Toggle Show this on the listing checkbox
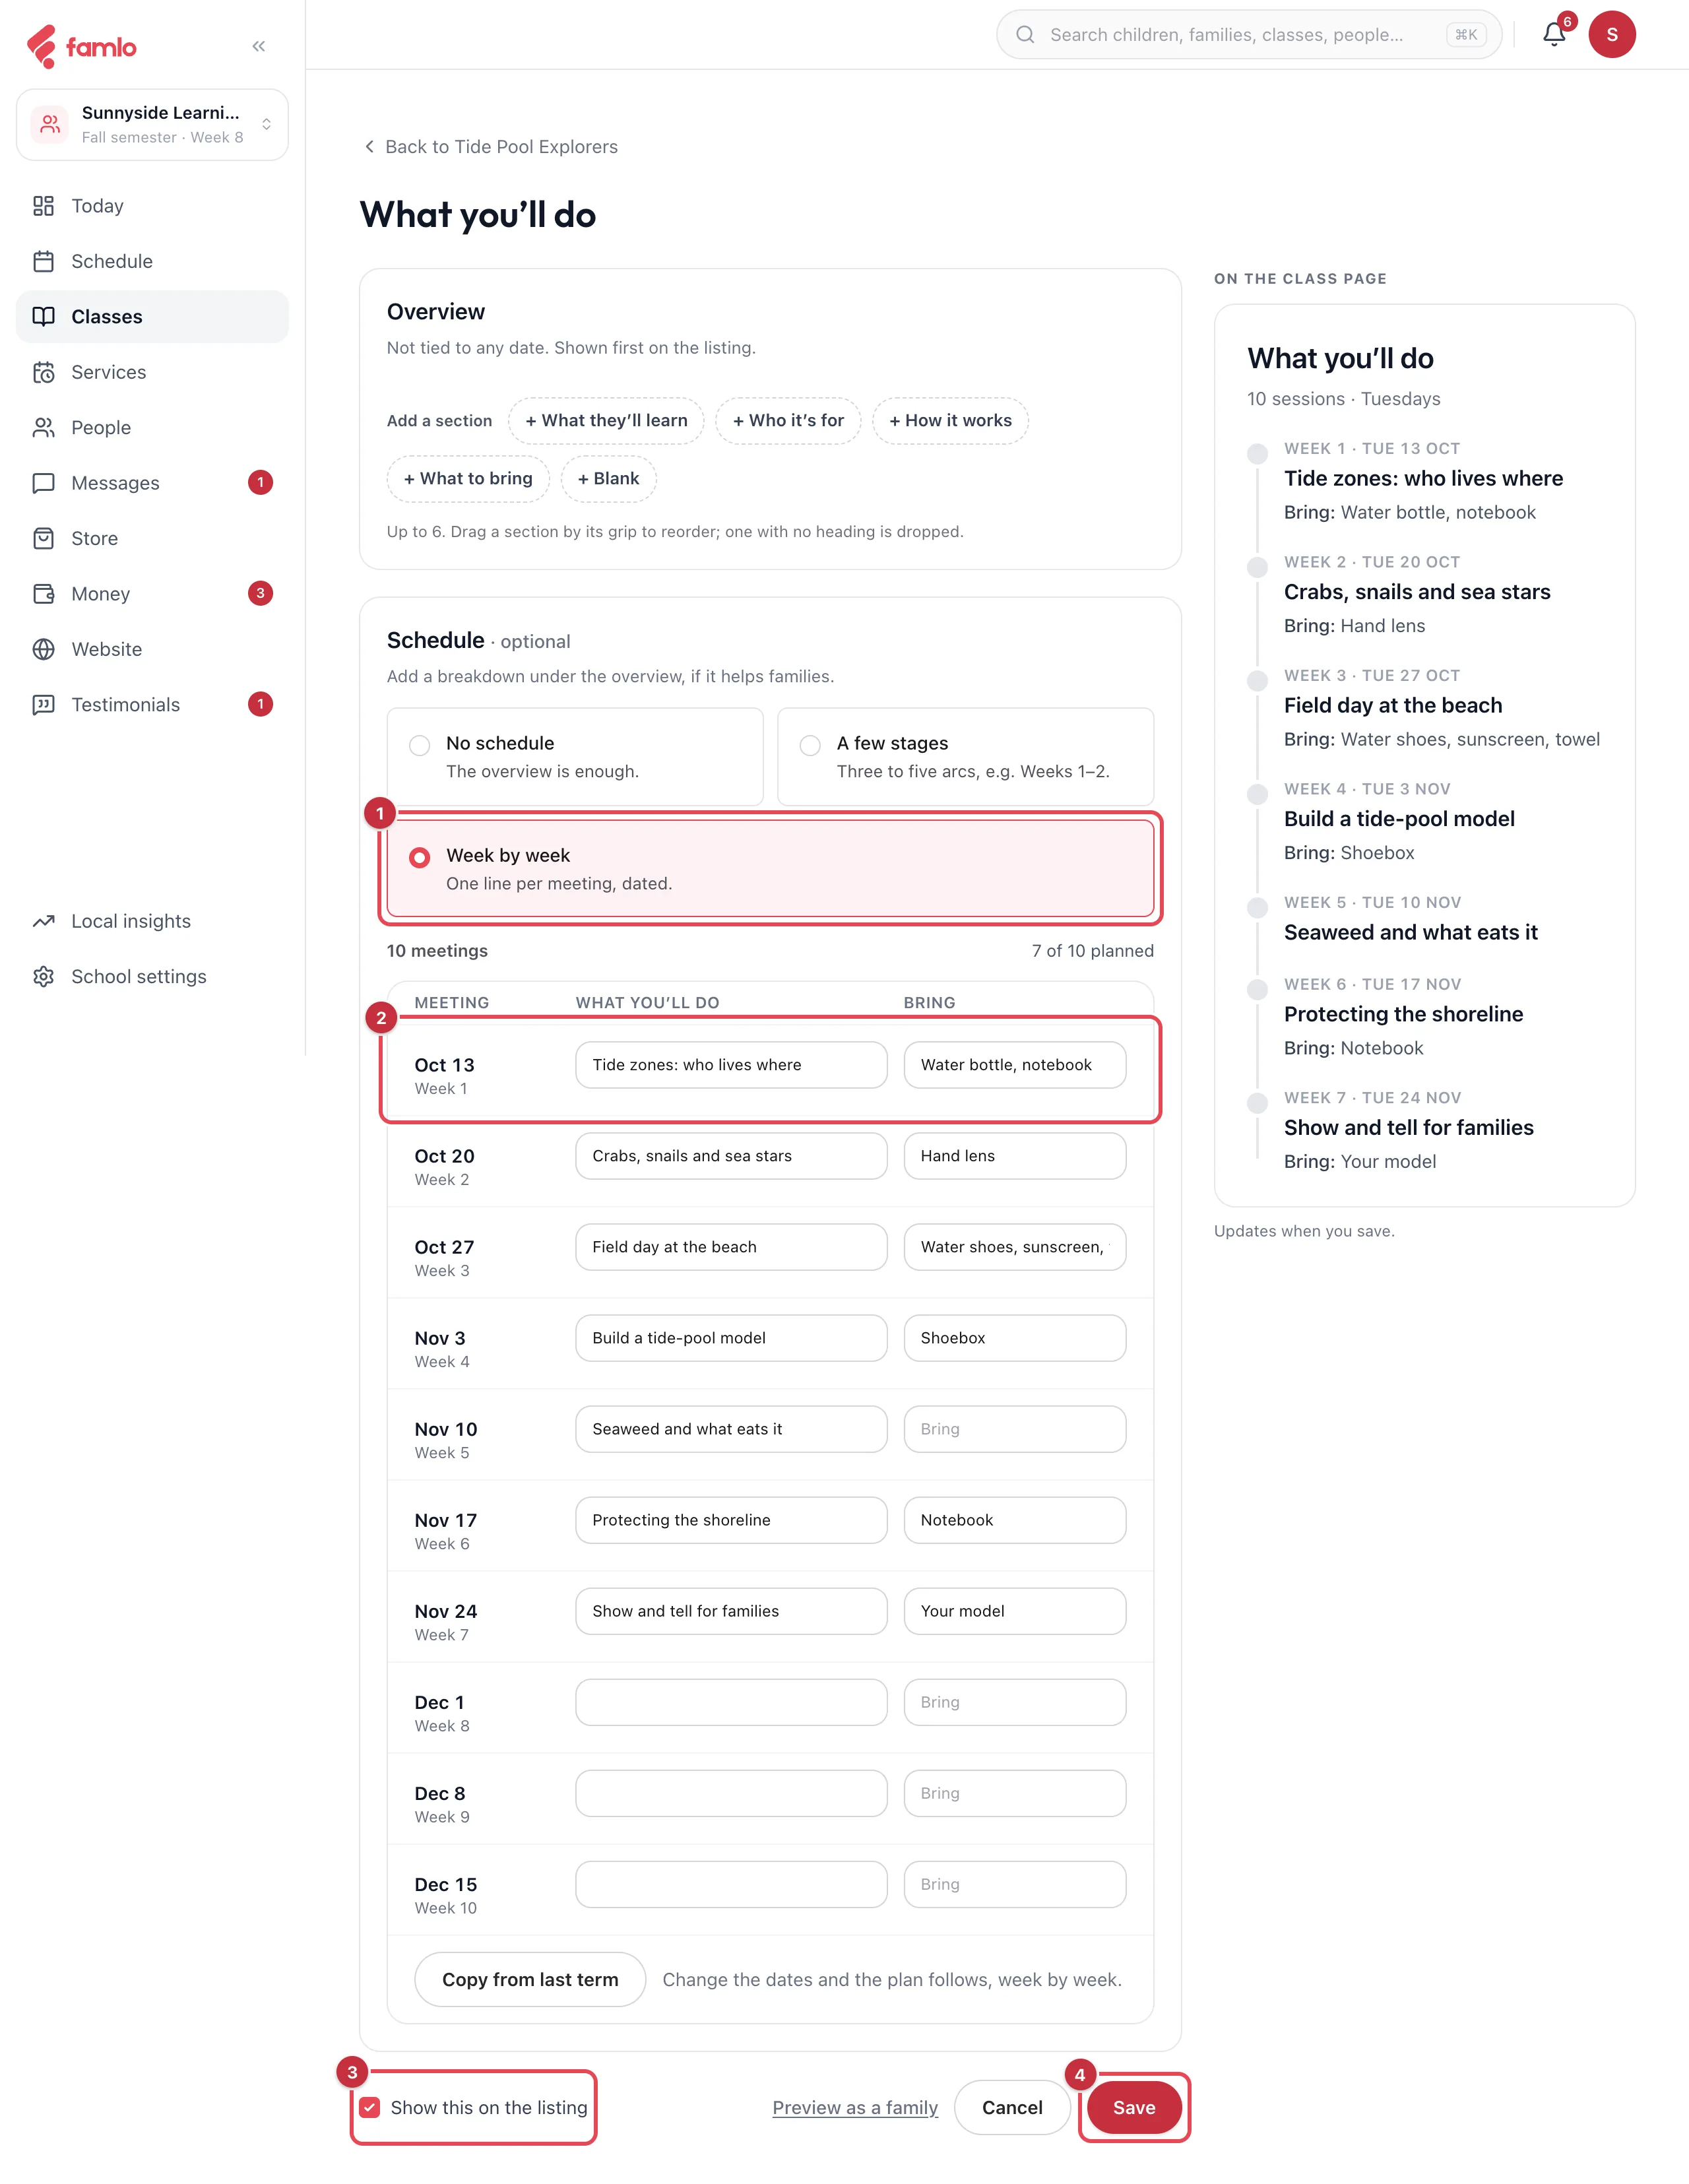Screen dimensions: 1689x2184 (370, 2107)
